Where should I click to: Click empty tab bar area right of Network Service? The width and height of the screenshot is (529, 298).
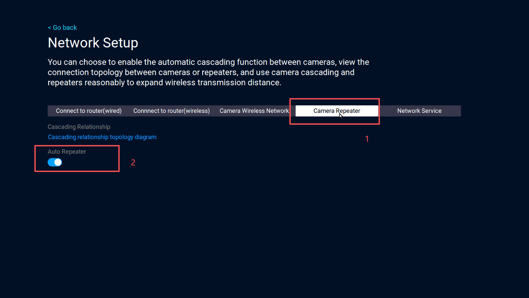tap(454, 111)
